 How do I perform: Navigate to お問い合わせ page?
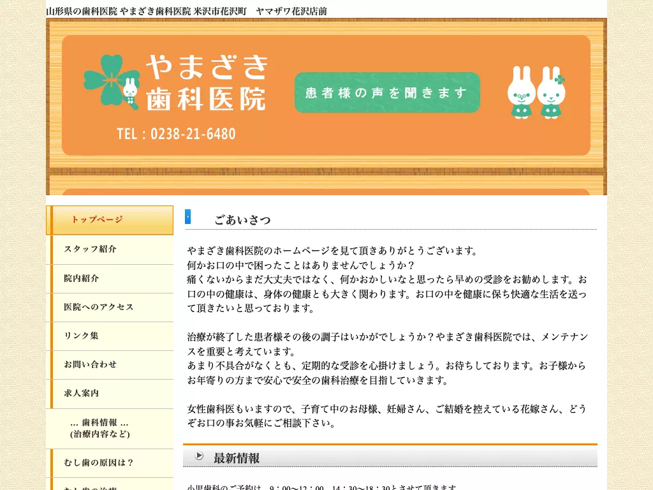[x=110, y=365]
